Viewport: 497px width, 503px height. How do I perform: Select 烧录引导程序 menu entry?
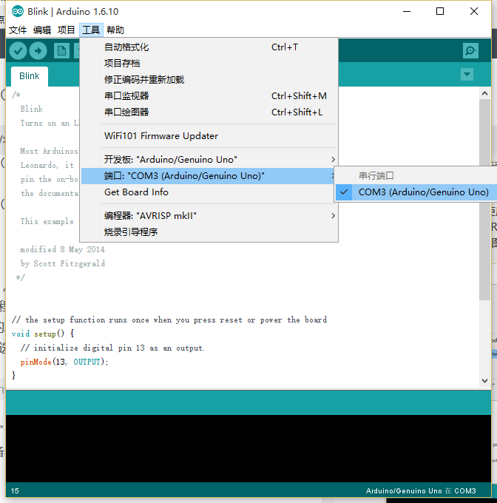[209, 232]
